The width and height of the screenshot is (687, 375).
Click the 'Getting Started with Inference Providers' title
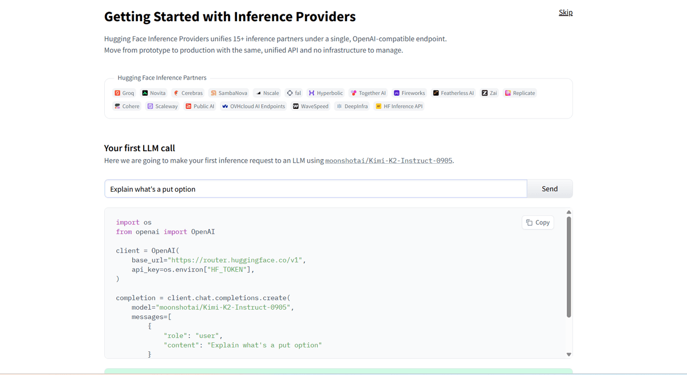pyautogui.click(x=230, y=17)
